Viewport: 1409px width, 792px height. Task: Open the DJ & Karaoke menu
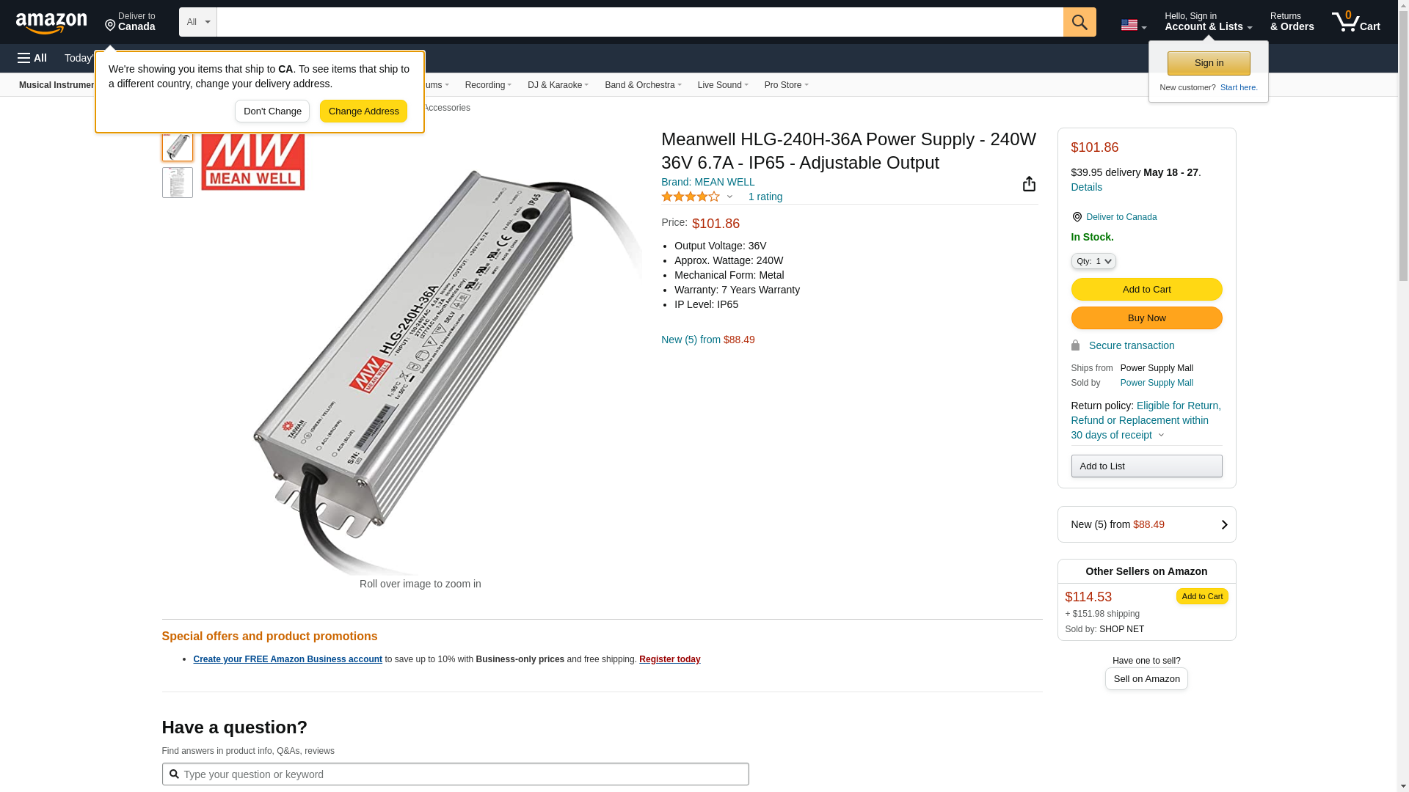558,85
